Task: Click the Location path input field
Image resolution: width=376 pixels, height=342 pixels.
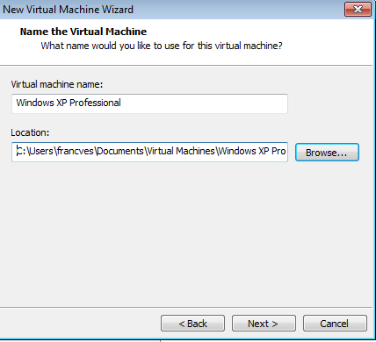Action: coord(149,152)
